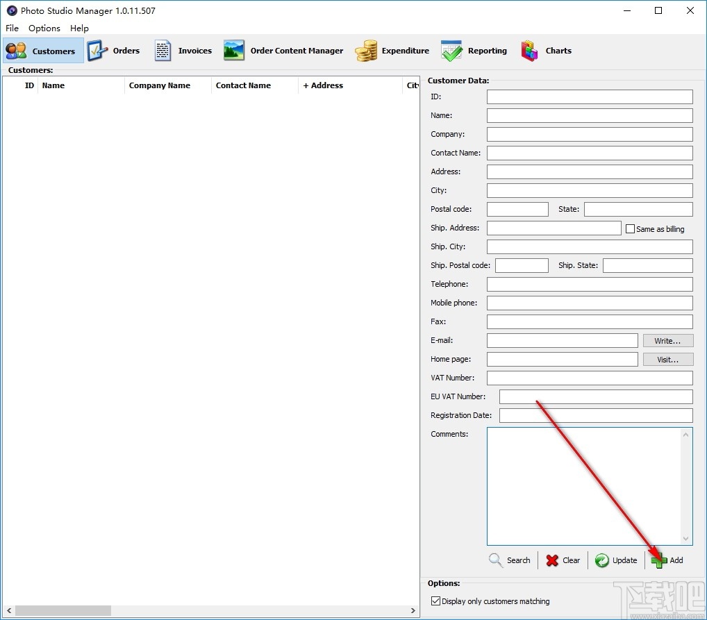Focus the Ship. Address input field

[x=554, y=228]
